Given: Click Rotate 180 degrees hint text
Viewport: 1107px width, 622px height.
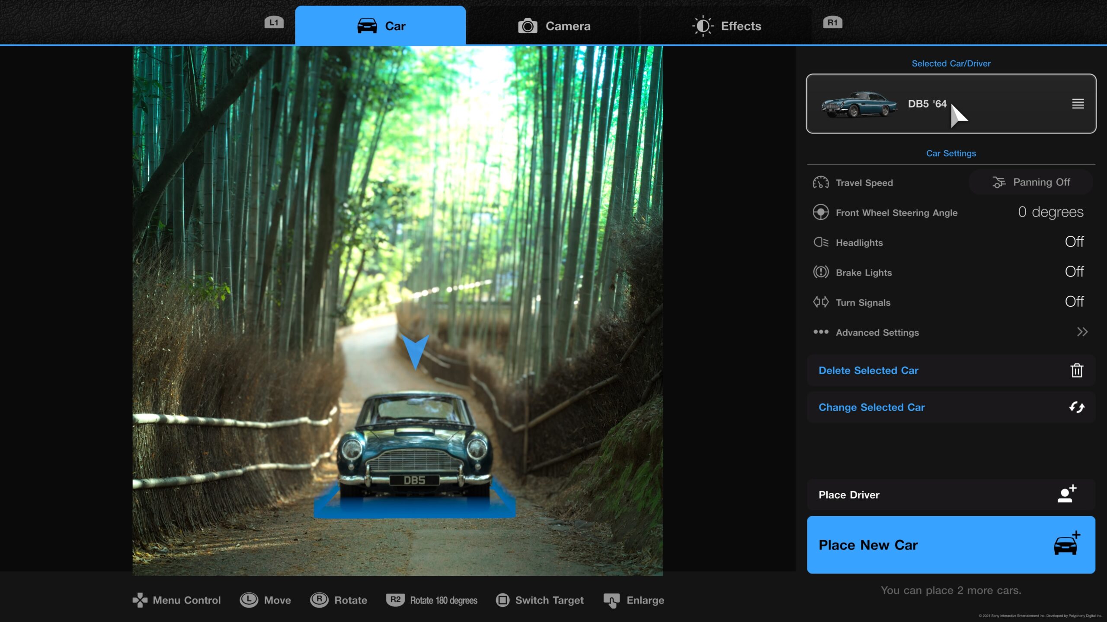Looking at the screenshot, I should [x=443, y=600].
